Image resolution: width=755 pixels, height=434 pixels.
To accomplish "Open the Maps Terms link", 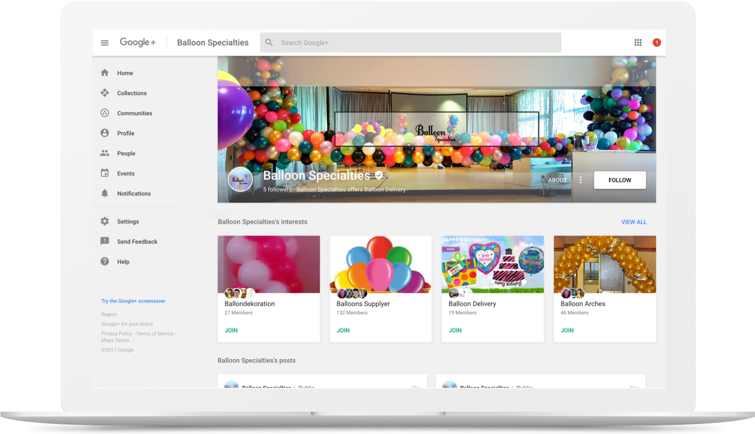I will [115, 340].
